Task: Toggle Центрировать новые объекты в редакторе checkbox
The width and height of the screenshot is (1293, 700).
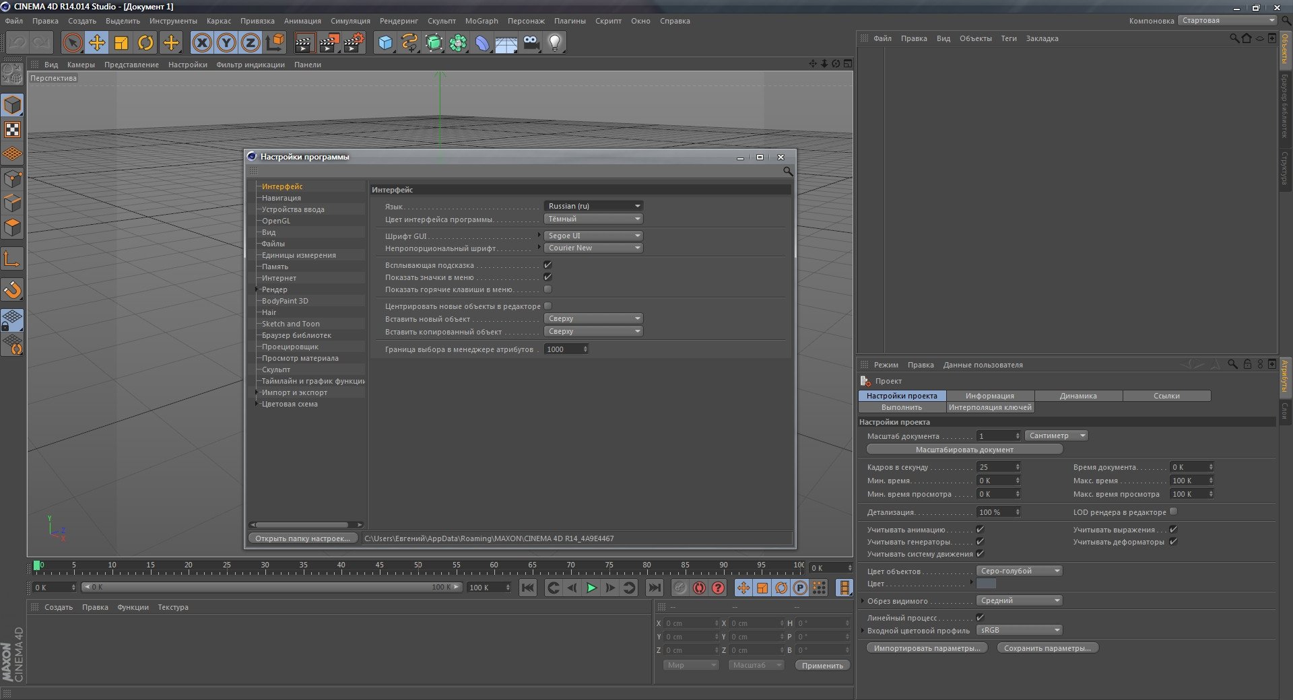Action: (548, 306)
